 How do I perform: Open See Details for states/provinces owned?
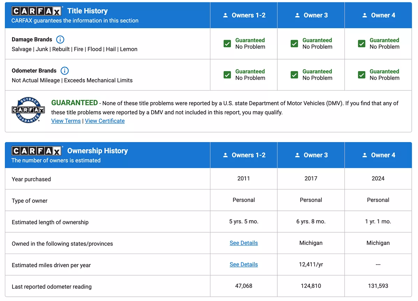point(244,243)
